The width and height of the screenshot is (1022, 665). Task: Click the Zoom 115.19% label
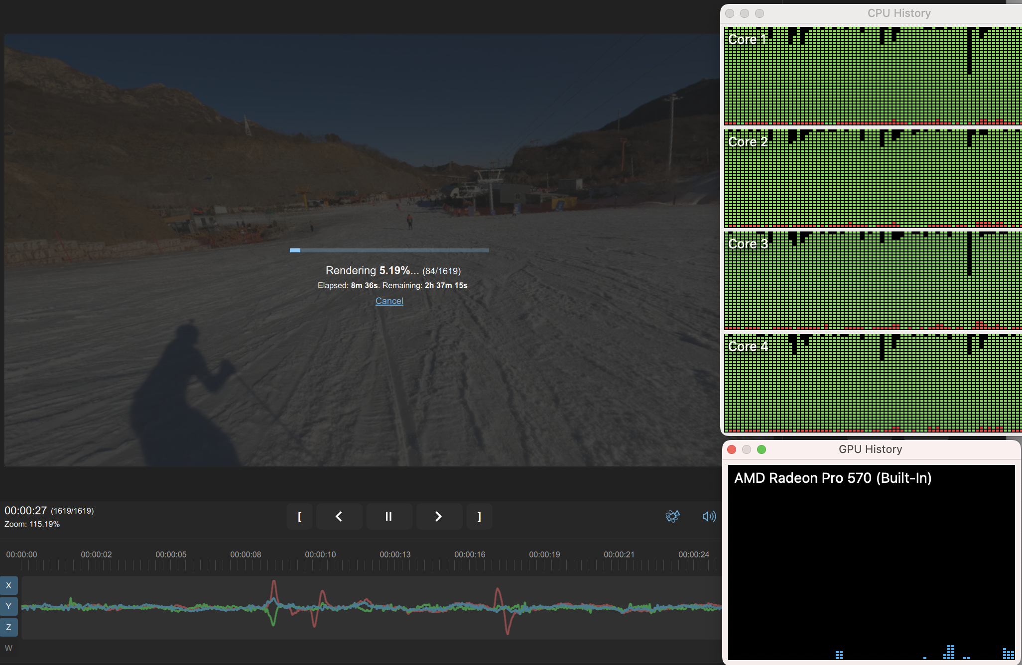[x=31, y=524]
